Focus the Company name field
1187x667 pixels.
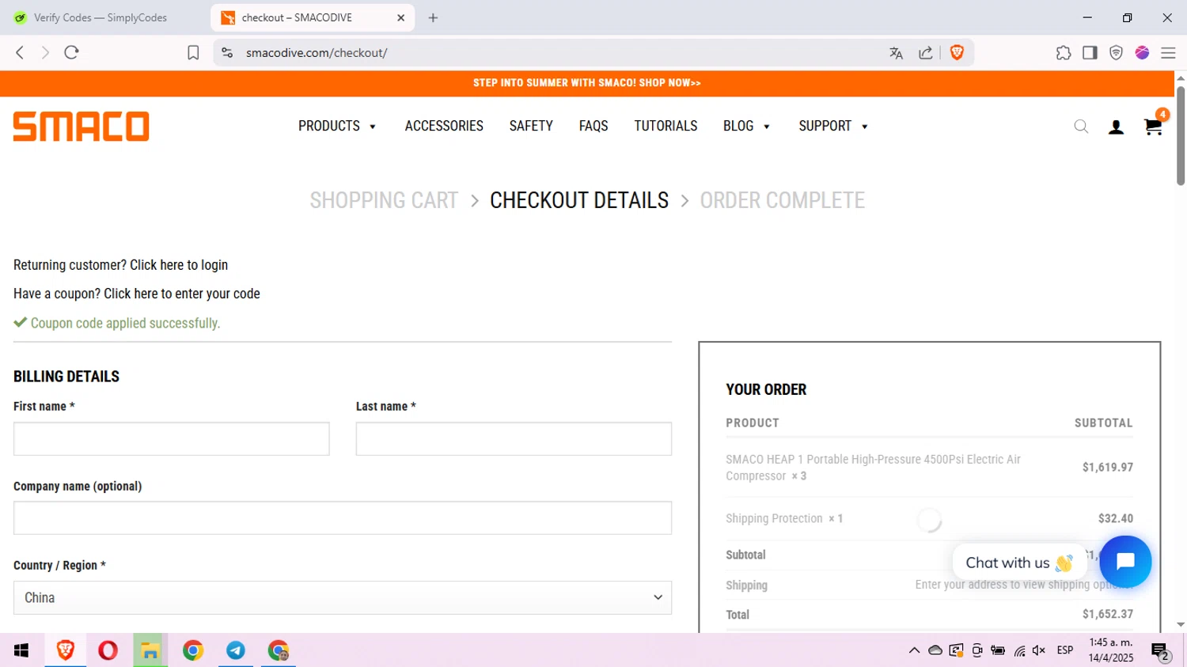point(343,517)
